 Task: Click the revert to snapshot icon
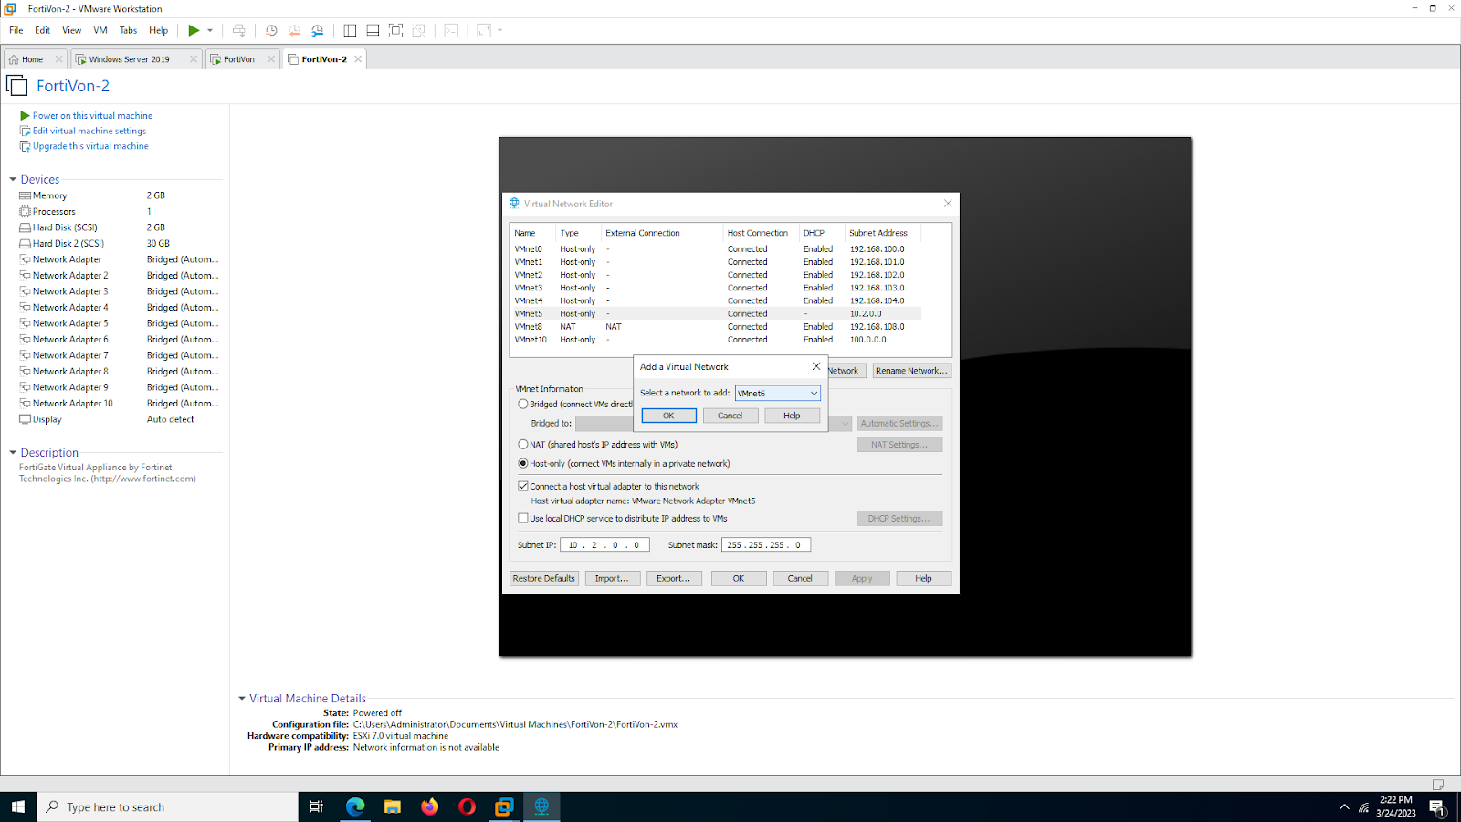point(294,30)
